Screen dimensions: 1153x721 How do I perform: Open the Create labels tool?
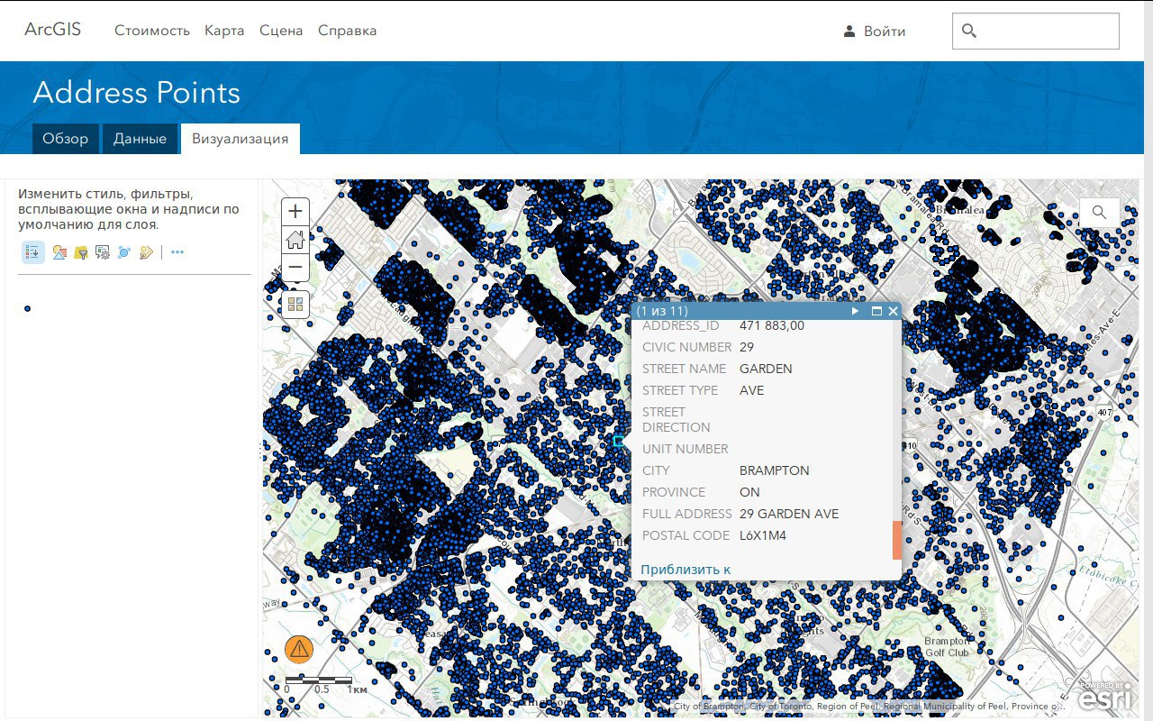146,252
